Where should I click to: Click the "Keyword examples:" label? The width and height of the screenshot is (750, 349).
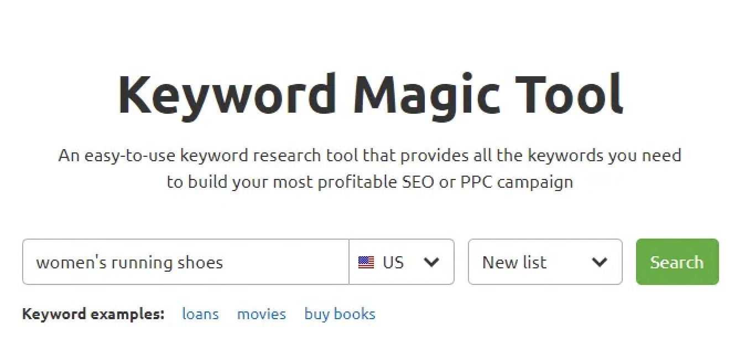[93, 314]
